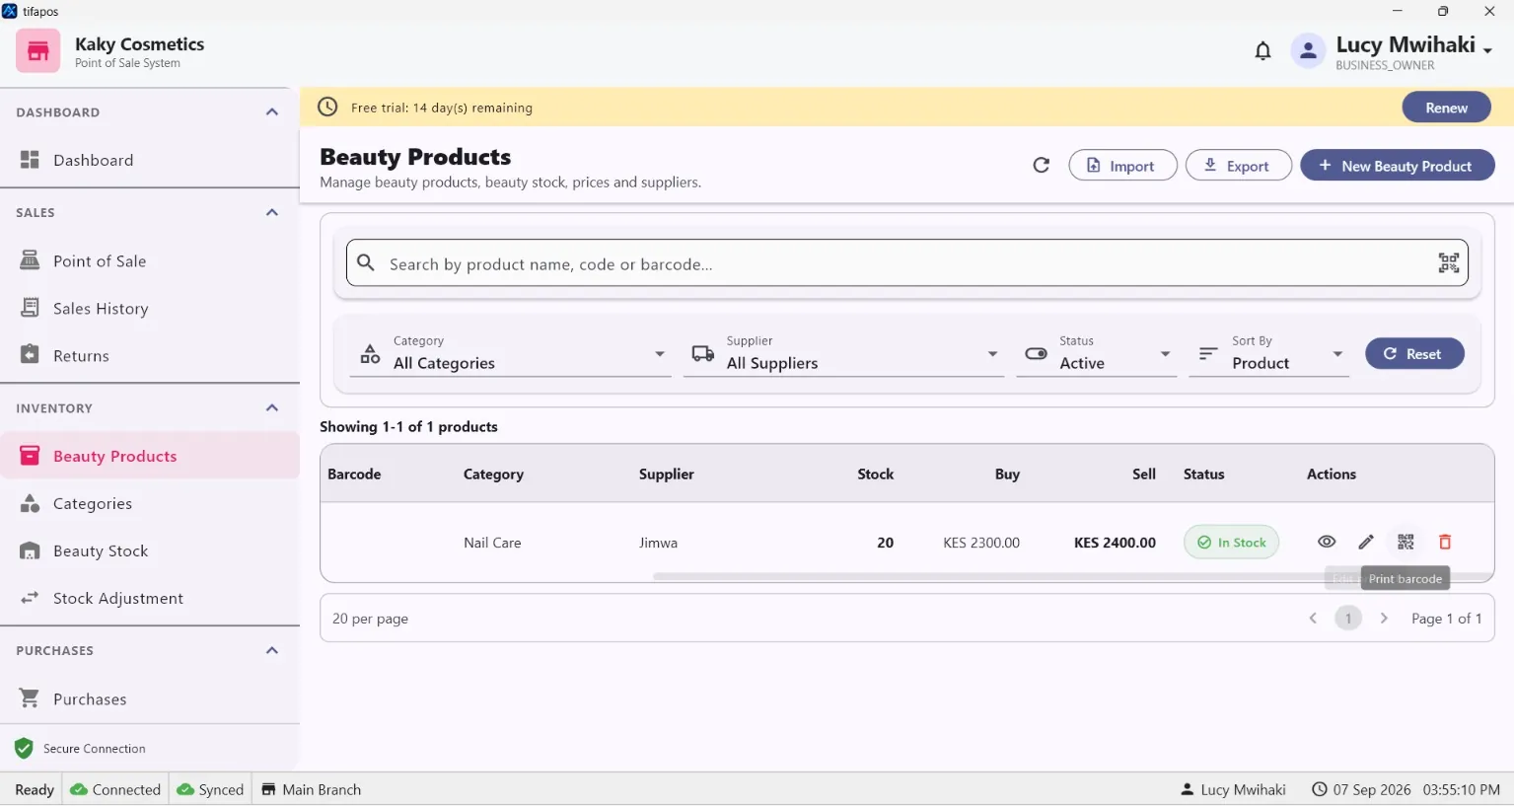
Task: Click the Export button
Action: click(x=1239, y=165)
